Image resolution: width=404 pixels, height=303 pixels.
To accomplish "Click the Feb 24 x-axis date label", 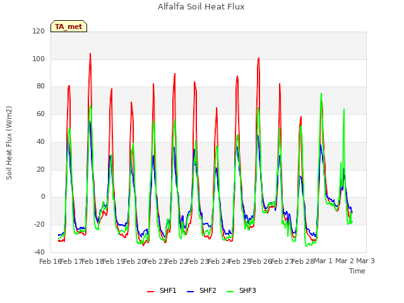I will 218,261.
